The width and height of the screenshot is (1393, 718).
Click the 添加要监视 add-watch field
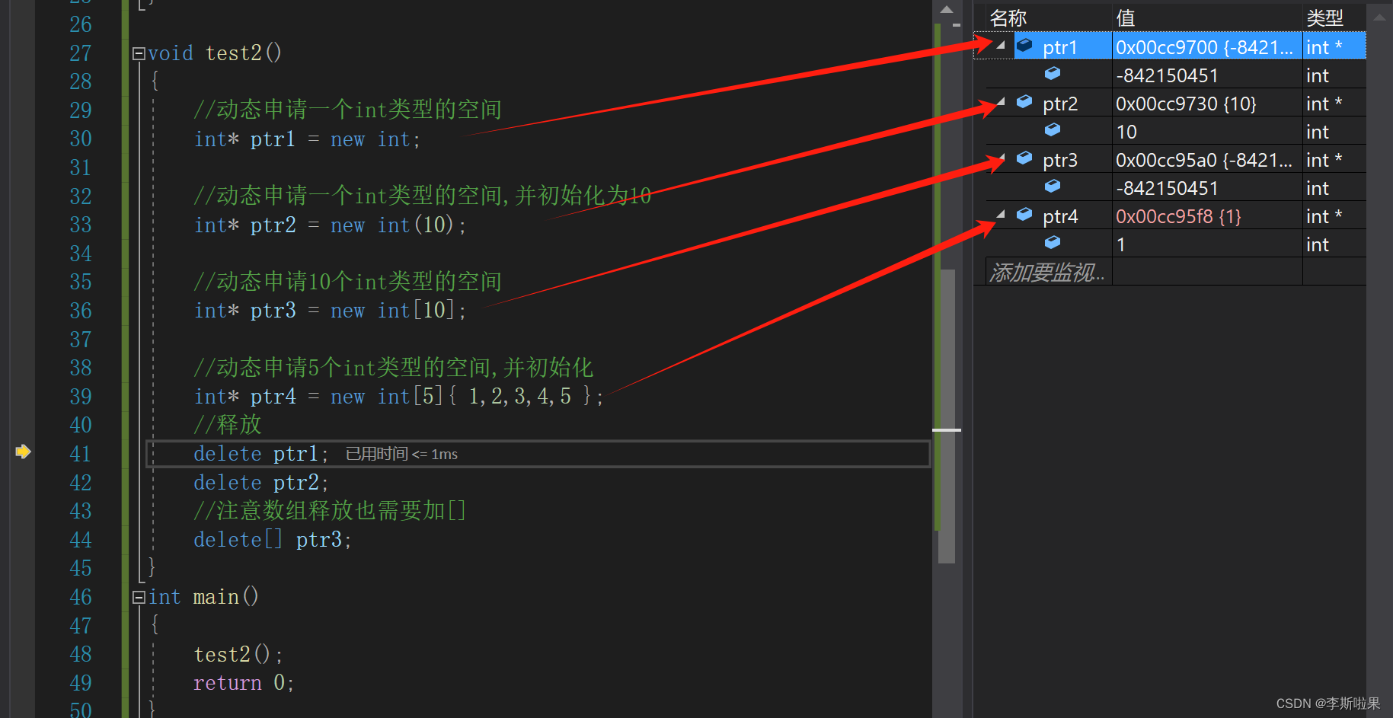(1047, 271)
